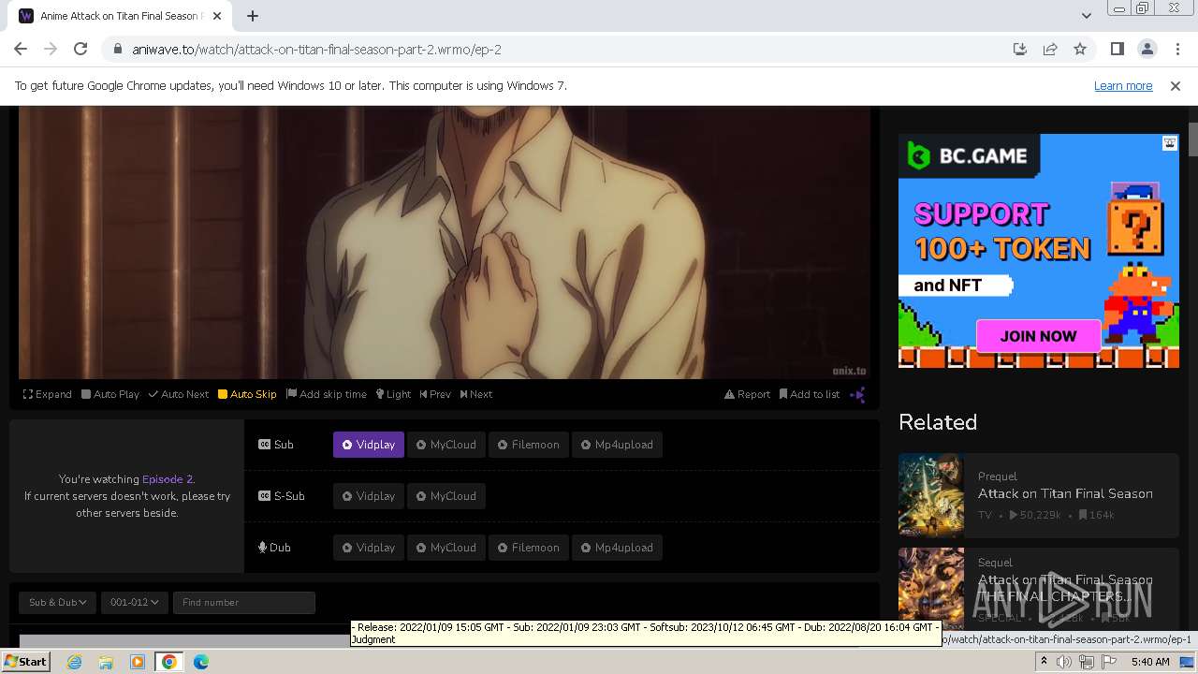This screenshot has width=1198, height=674.
Task: Go to Next episode
Action: point(476,394)
